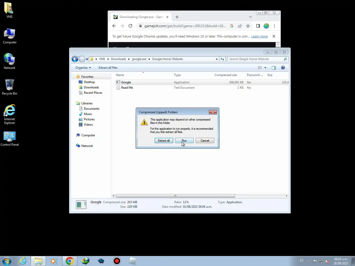
Task: Click Run in the Compressed Folders dialog
Action: tap(184, 141)
